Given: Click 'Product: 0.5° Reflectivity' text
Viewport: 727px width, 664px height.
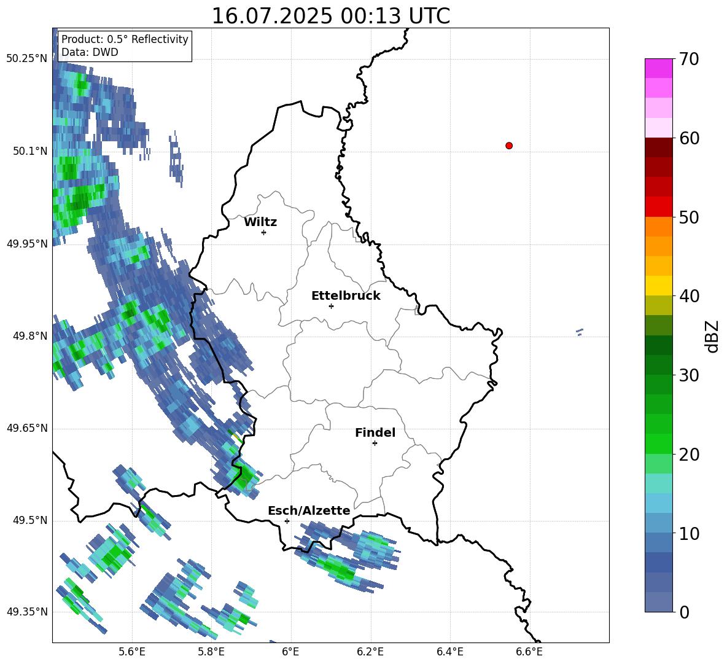Looking at the screenshot, I should click(125, 39).
